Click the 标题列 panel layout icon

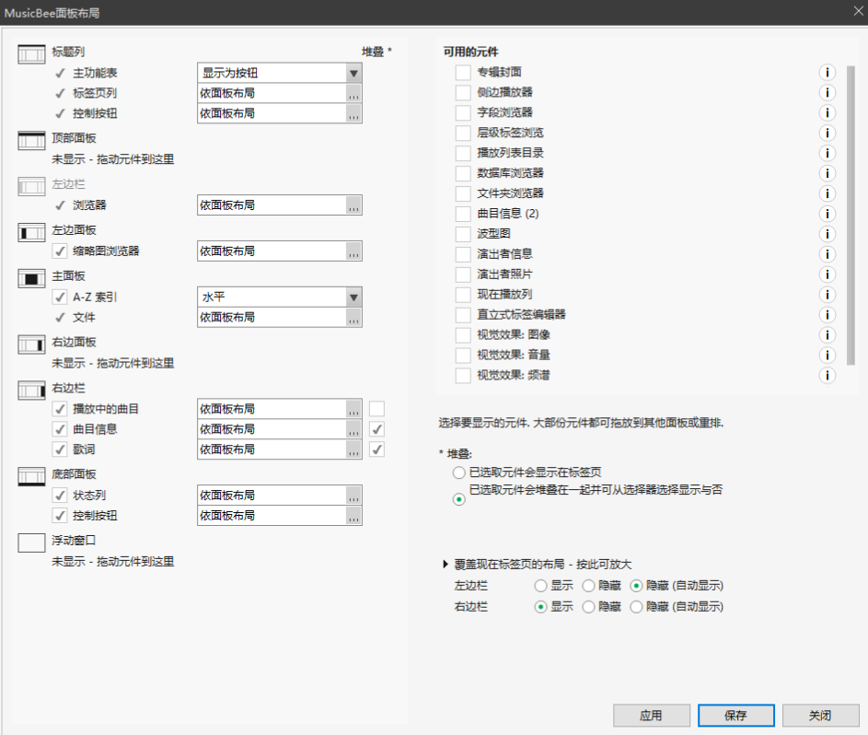click(x=31, y=54)
